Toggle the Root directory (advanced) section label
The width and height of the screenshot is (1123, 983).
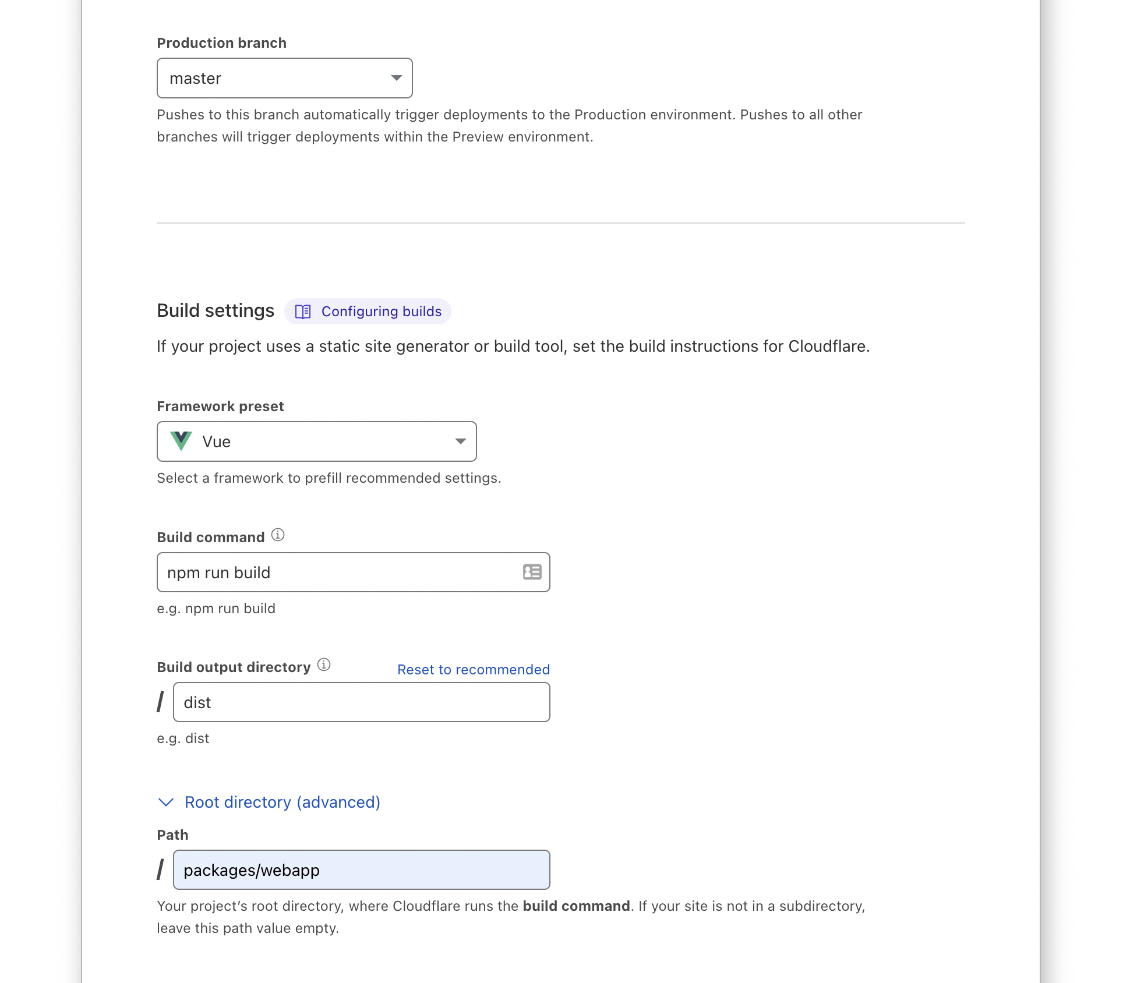282,802
